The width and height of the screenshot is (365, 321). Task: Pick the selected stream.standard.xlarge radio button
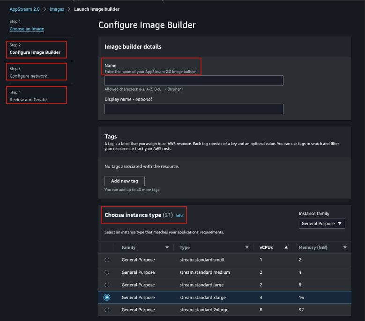(107, 297)
